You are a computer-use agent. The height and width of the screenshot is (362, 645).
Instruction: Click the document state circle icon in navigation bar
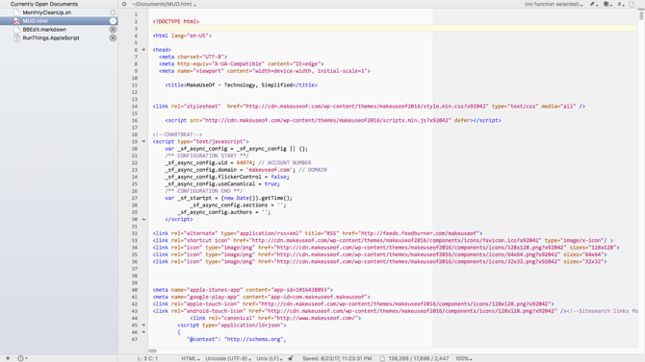point(124,4)
